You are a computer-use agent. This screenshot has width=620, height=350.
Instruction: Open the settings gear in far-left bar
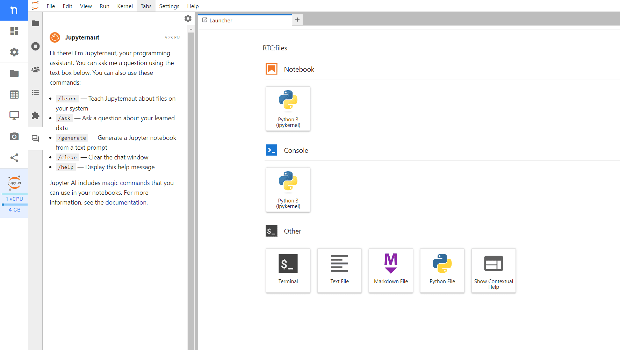pyautogui.click(x=14, y=52)
